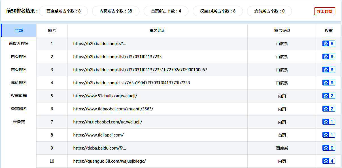The width and height of the screenshot is (342, 168).
Task: Click the weight badge for rank 2
Action: click(x=329, y=56)
